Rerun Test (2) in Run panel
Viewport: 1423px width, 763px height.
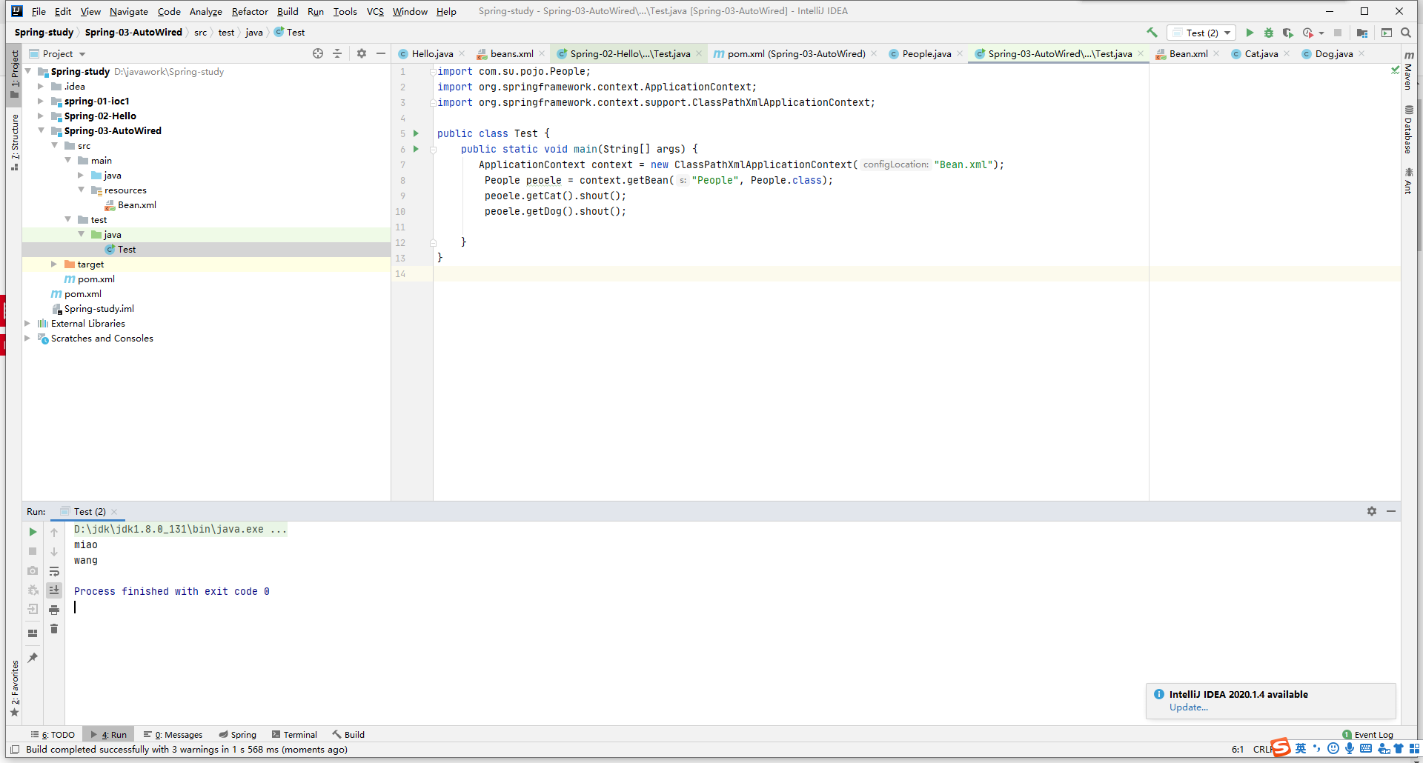[33, 532]
